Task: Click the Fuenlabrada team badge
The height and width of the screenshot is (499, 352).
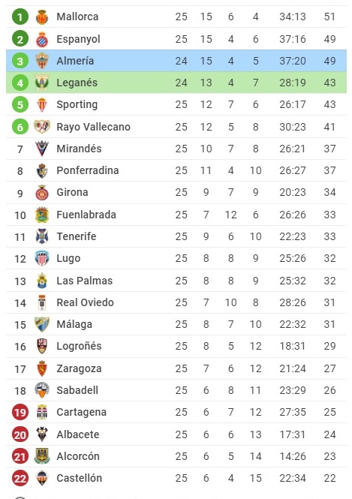Action: [x=42, y=215]
